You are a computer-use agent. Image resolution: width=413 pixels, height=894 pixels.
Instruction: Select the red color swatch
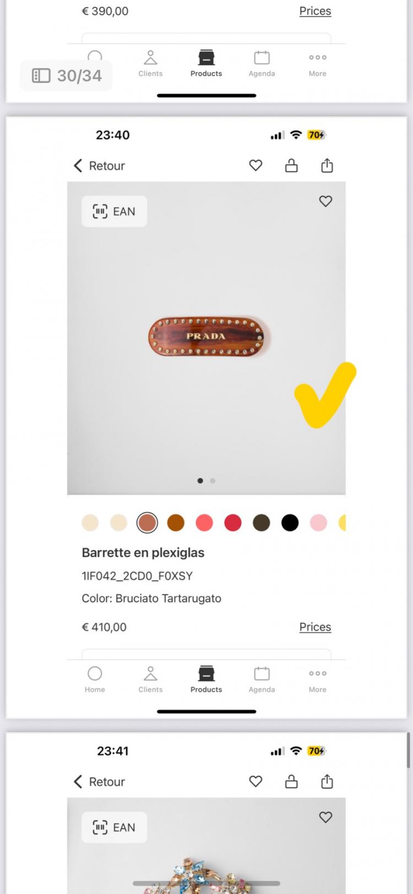pyautogui.click(x=232, y=522)
